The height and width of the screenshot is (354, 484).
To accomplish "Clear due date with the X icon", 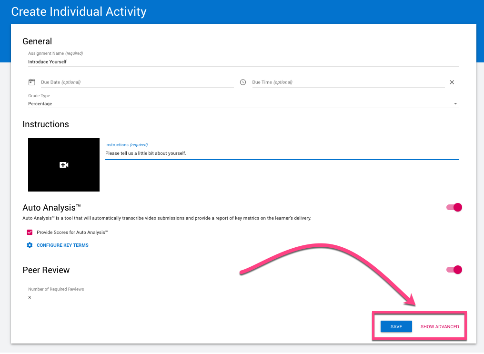I will click(452, 82).
